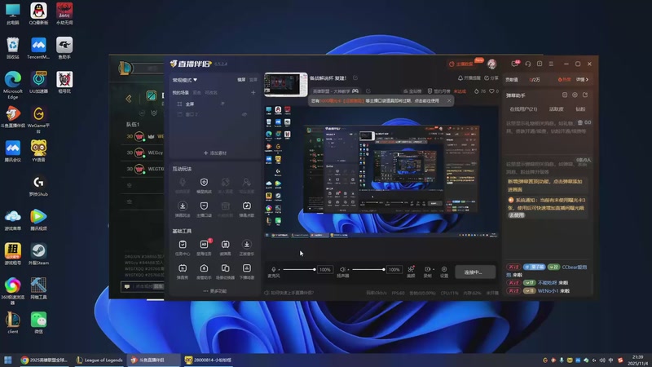The image size is (652, 367).
Task: Click the stream cover thumbnail
Action: [x=286, y=85]
